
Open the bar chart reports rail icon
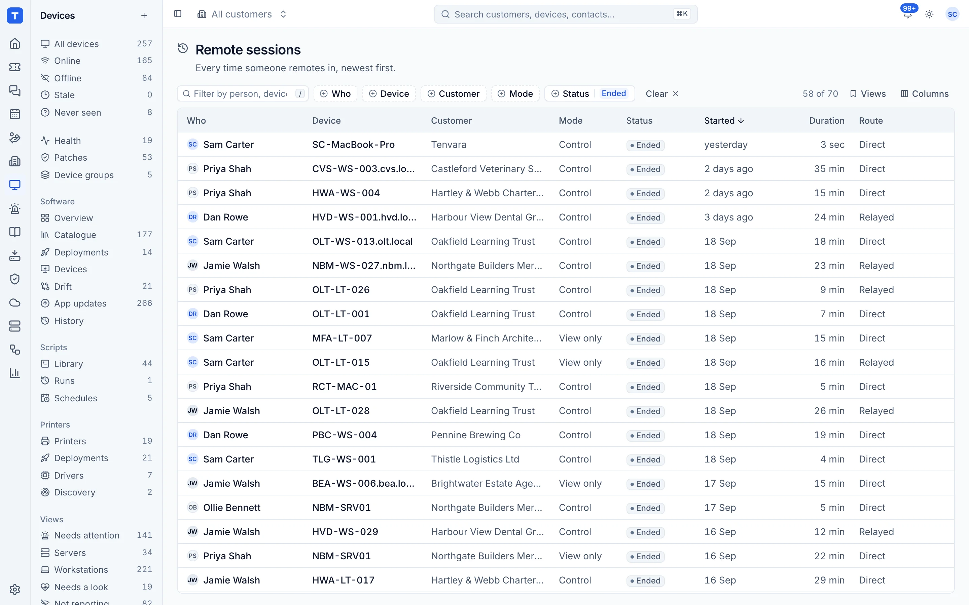pyautogui.click(x=15, y=373)
